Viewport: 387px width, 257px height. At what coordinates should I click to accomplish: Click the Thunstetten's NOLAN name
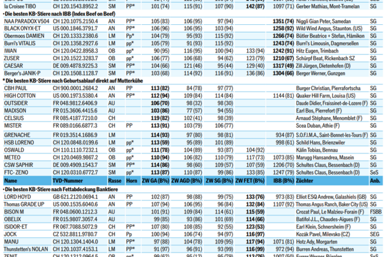click(26, 249)
